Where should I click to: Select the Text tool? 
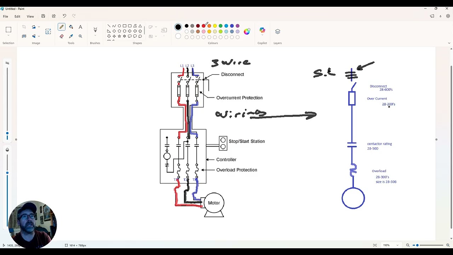(80, 27)
